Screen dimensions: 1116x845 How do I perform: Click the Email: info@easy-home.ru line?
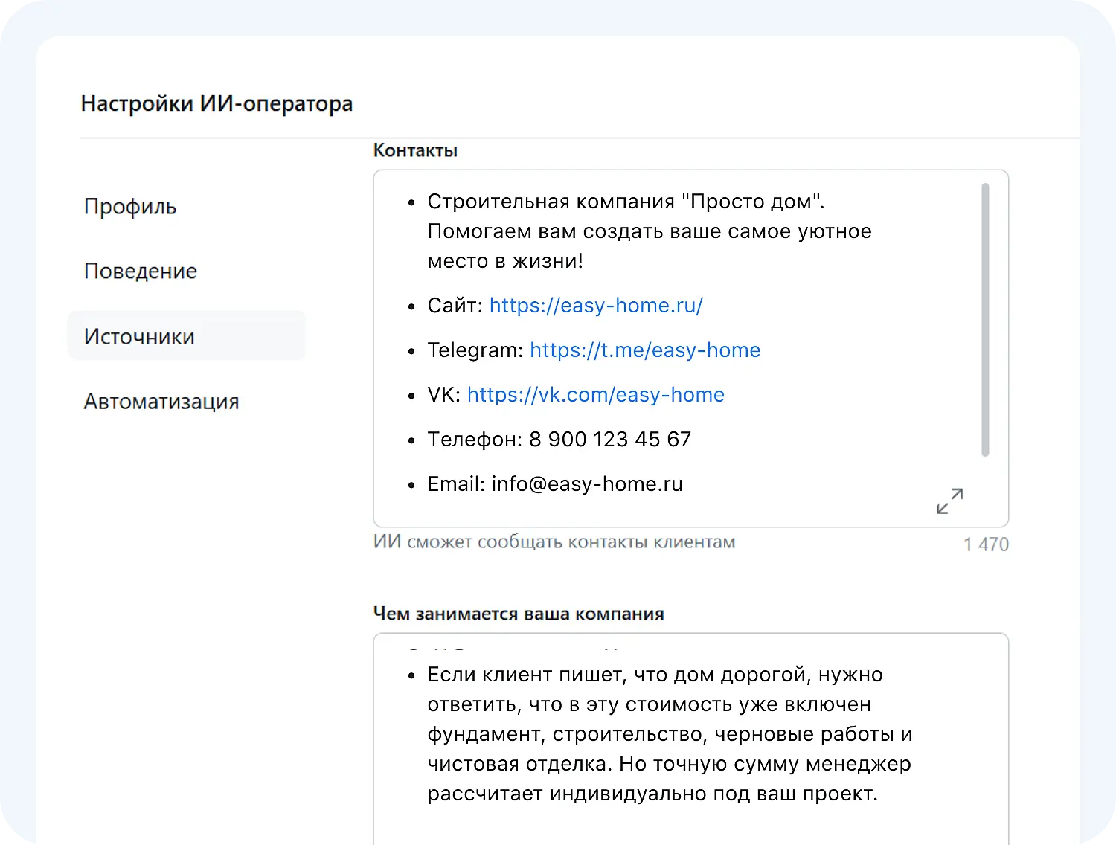(554, 484)
